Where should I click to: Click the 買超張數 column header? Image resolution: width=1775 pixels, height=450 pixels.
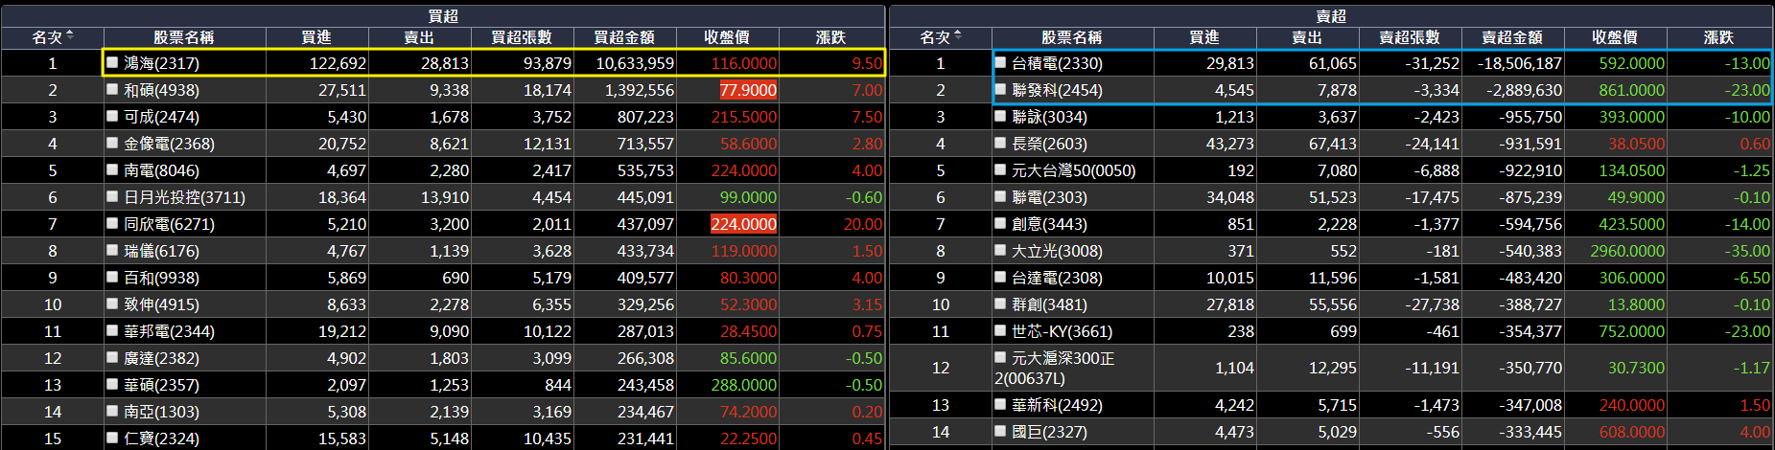pyautogui.click(x=522, y=37)
